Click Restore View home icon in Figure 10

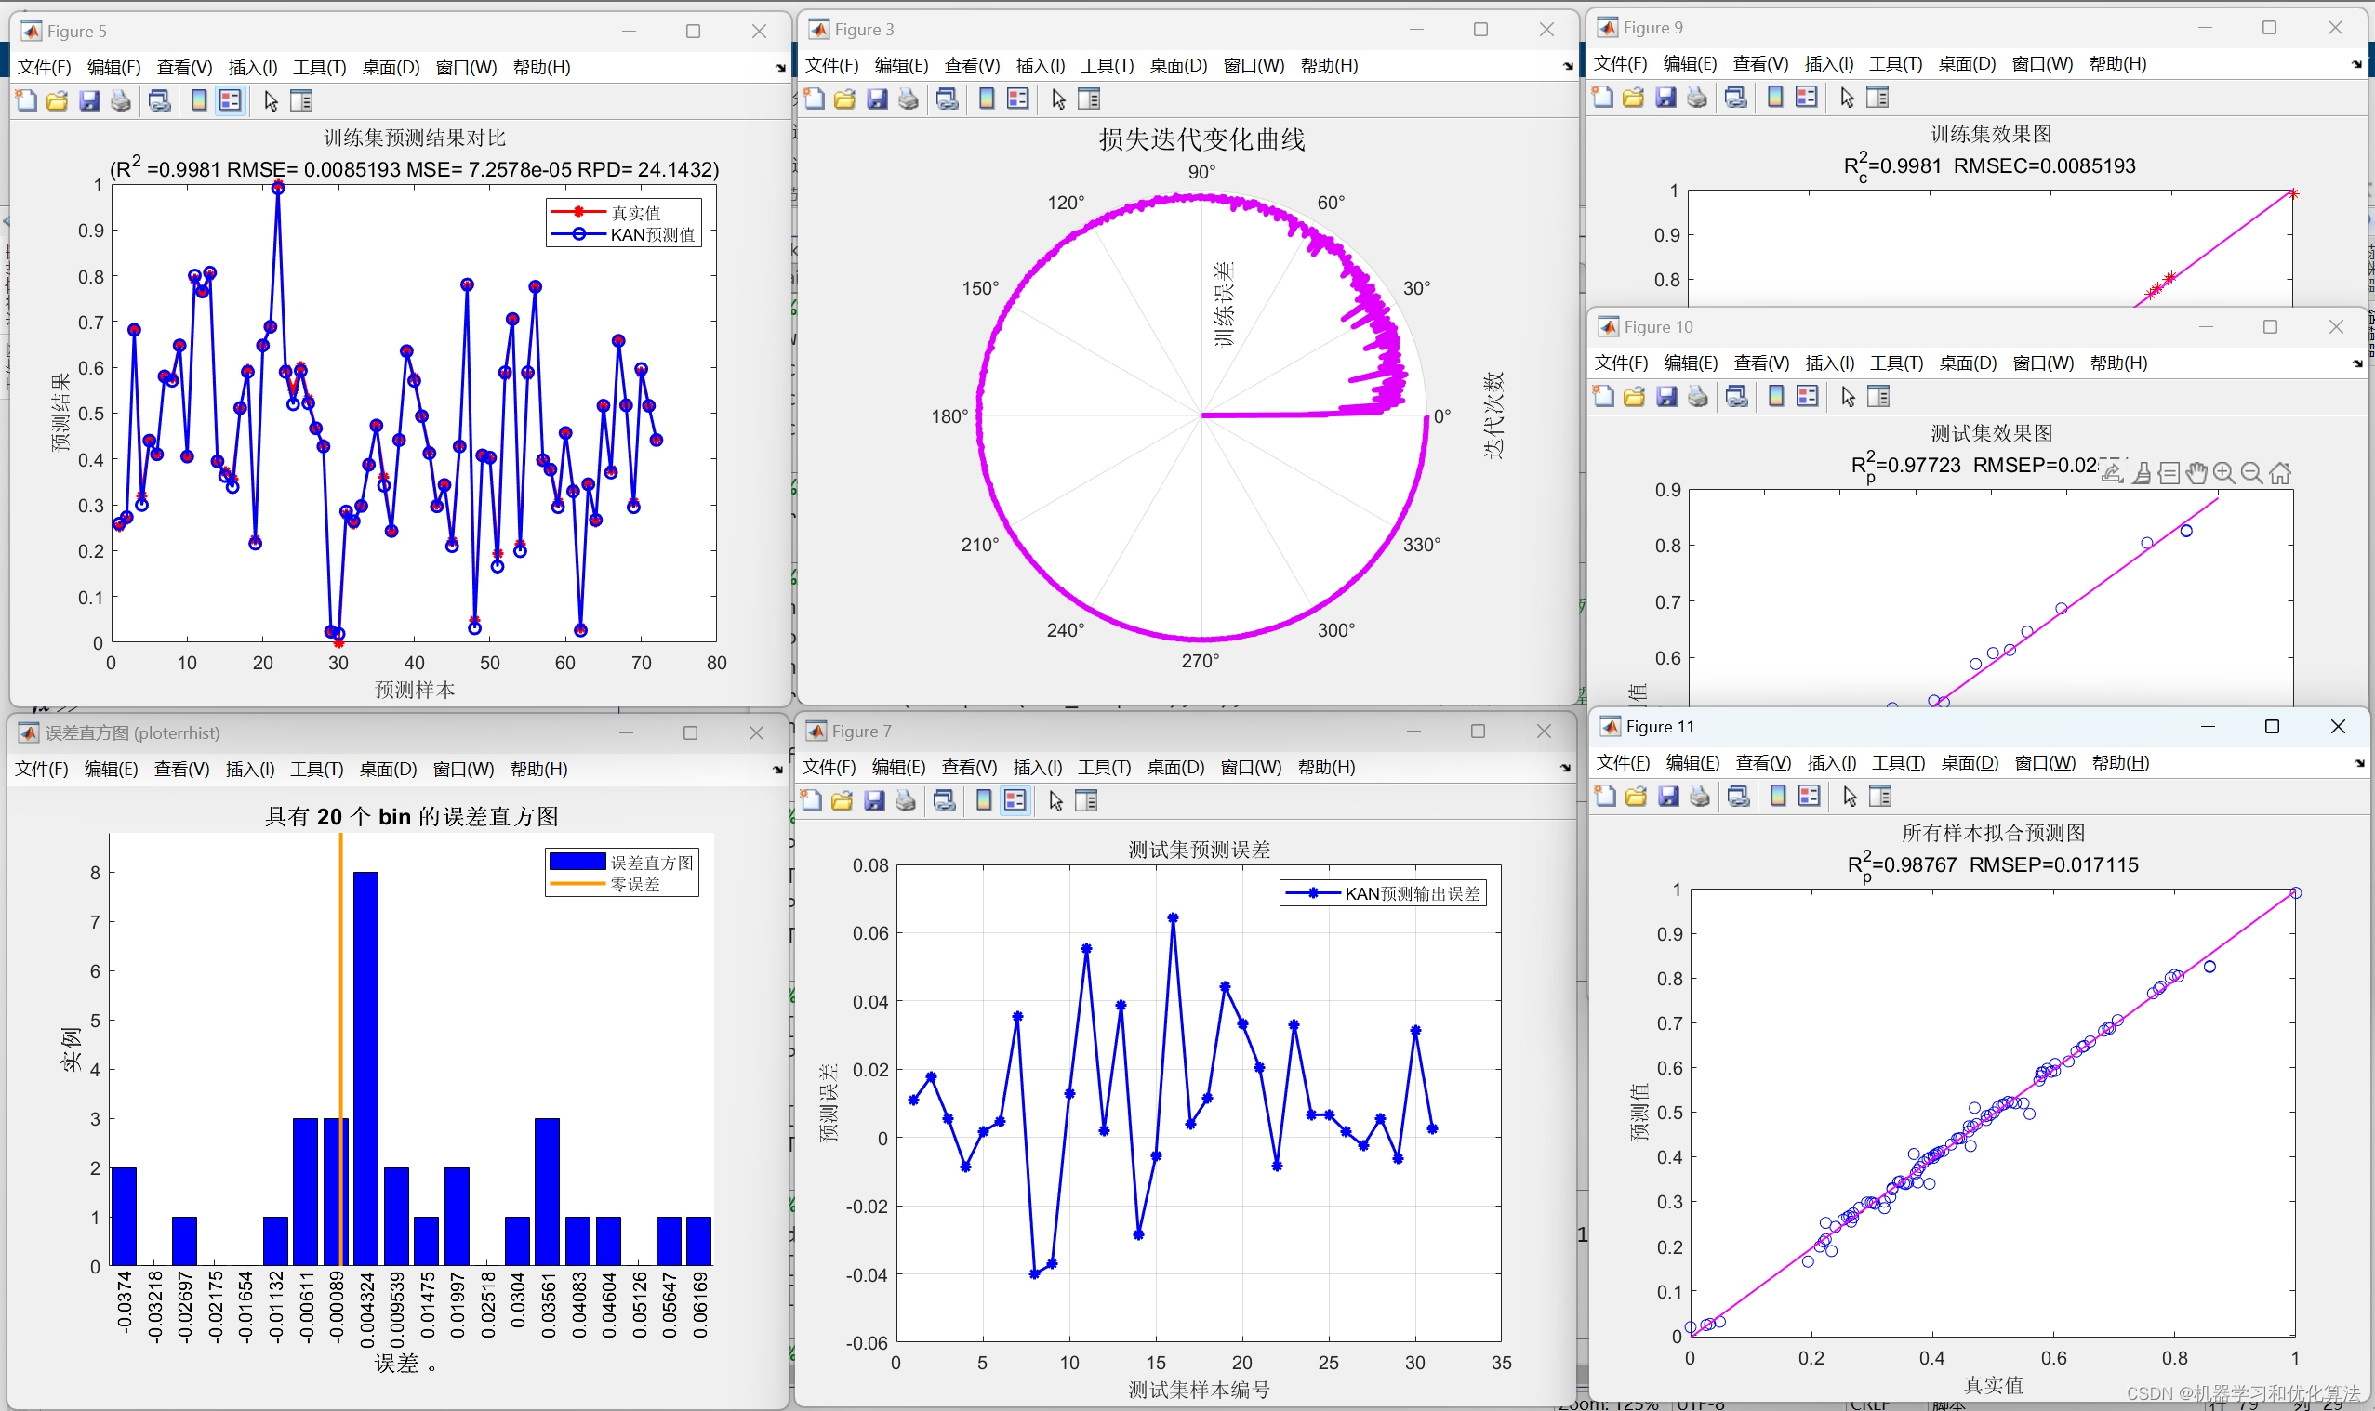(x=2280, y=472)
